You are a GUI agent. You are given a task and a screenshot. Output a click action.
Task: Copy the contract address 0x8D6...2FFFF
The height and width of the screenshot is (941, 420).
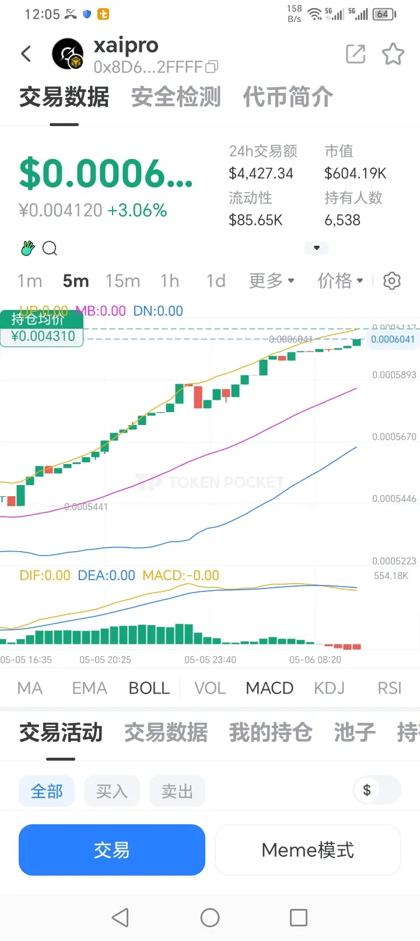(212, 67)
